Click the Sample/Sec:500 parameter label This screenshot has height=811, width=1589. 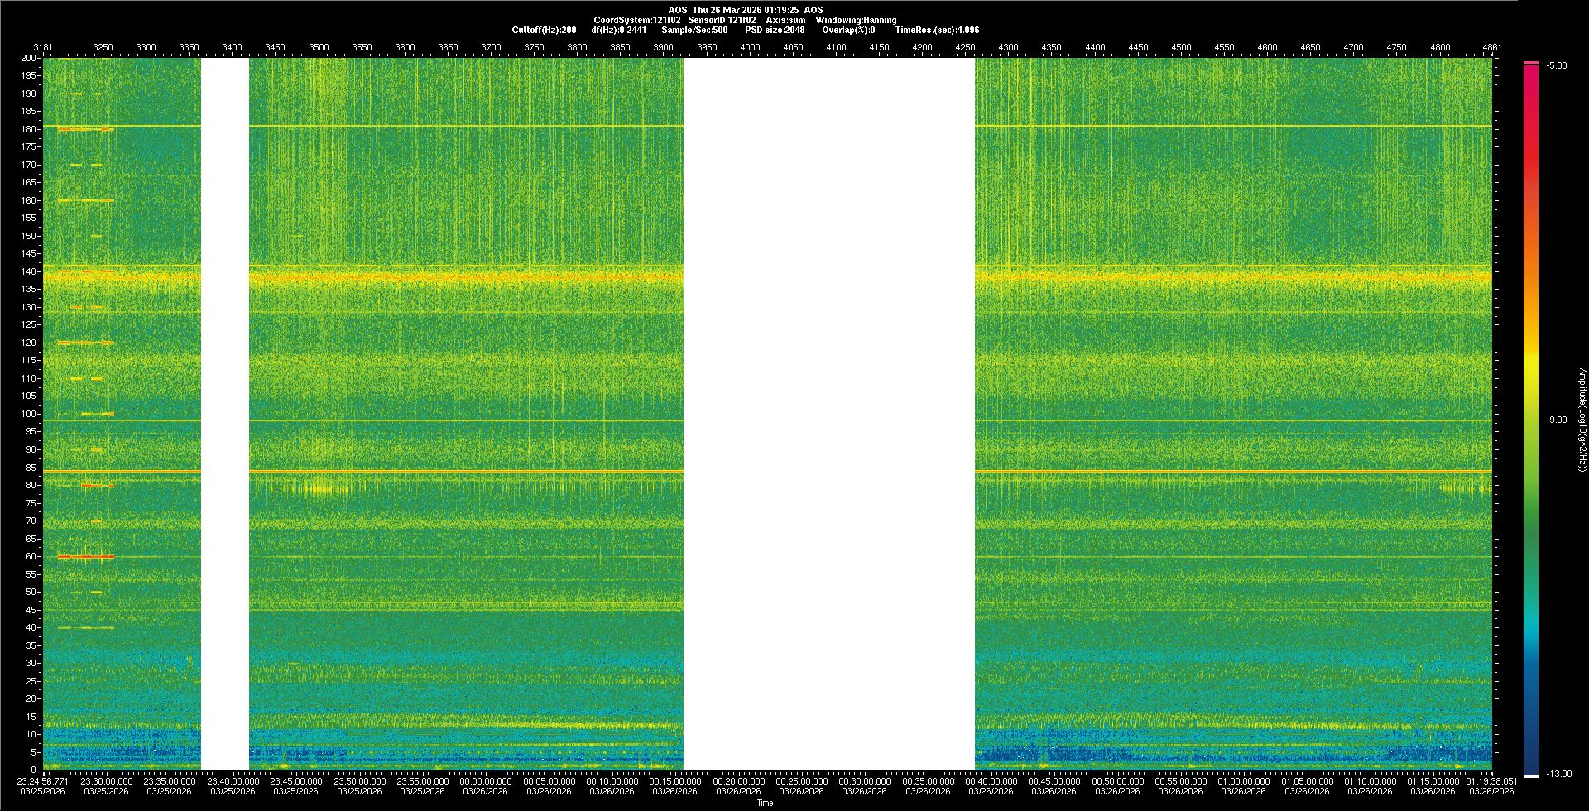pyautogui.click(x=694, y=30)
